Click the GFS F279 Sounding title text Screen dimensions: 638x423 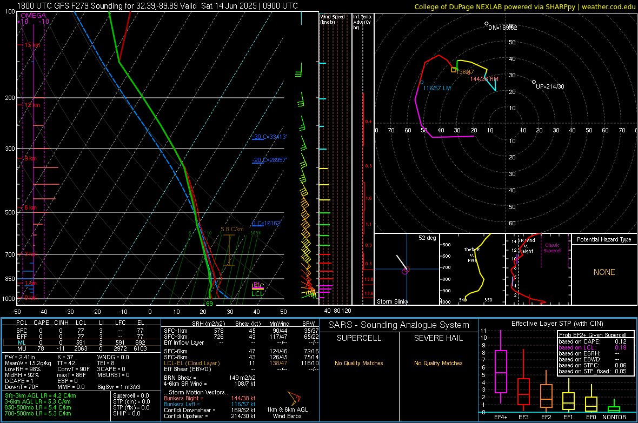click(x=157, y=6)
